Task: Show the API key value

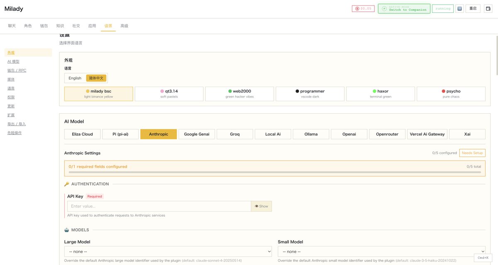Action: pyautogui.click(x=261, y=206)
